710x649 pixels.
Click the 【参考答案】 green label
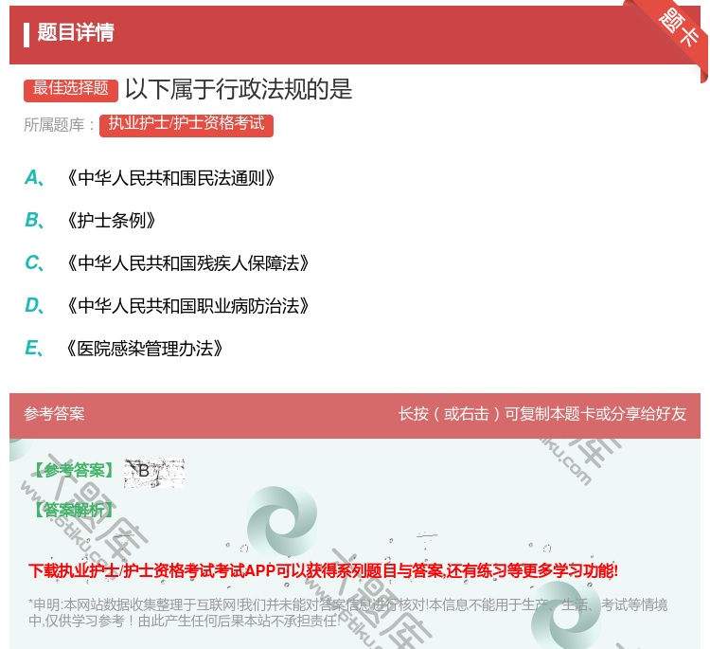click(75, 471)
